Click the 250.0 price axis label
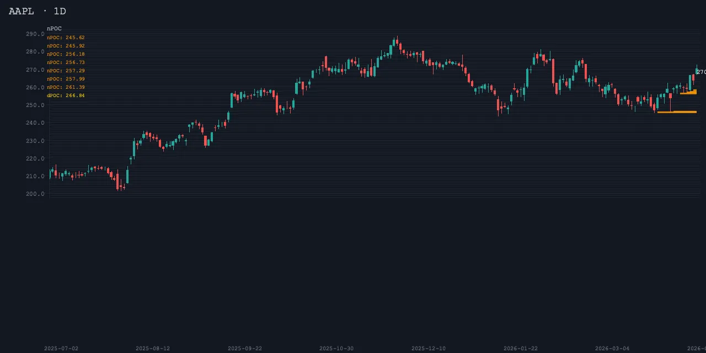 [x=35, y=105]
